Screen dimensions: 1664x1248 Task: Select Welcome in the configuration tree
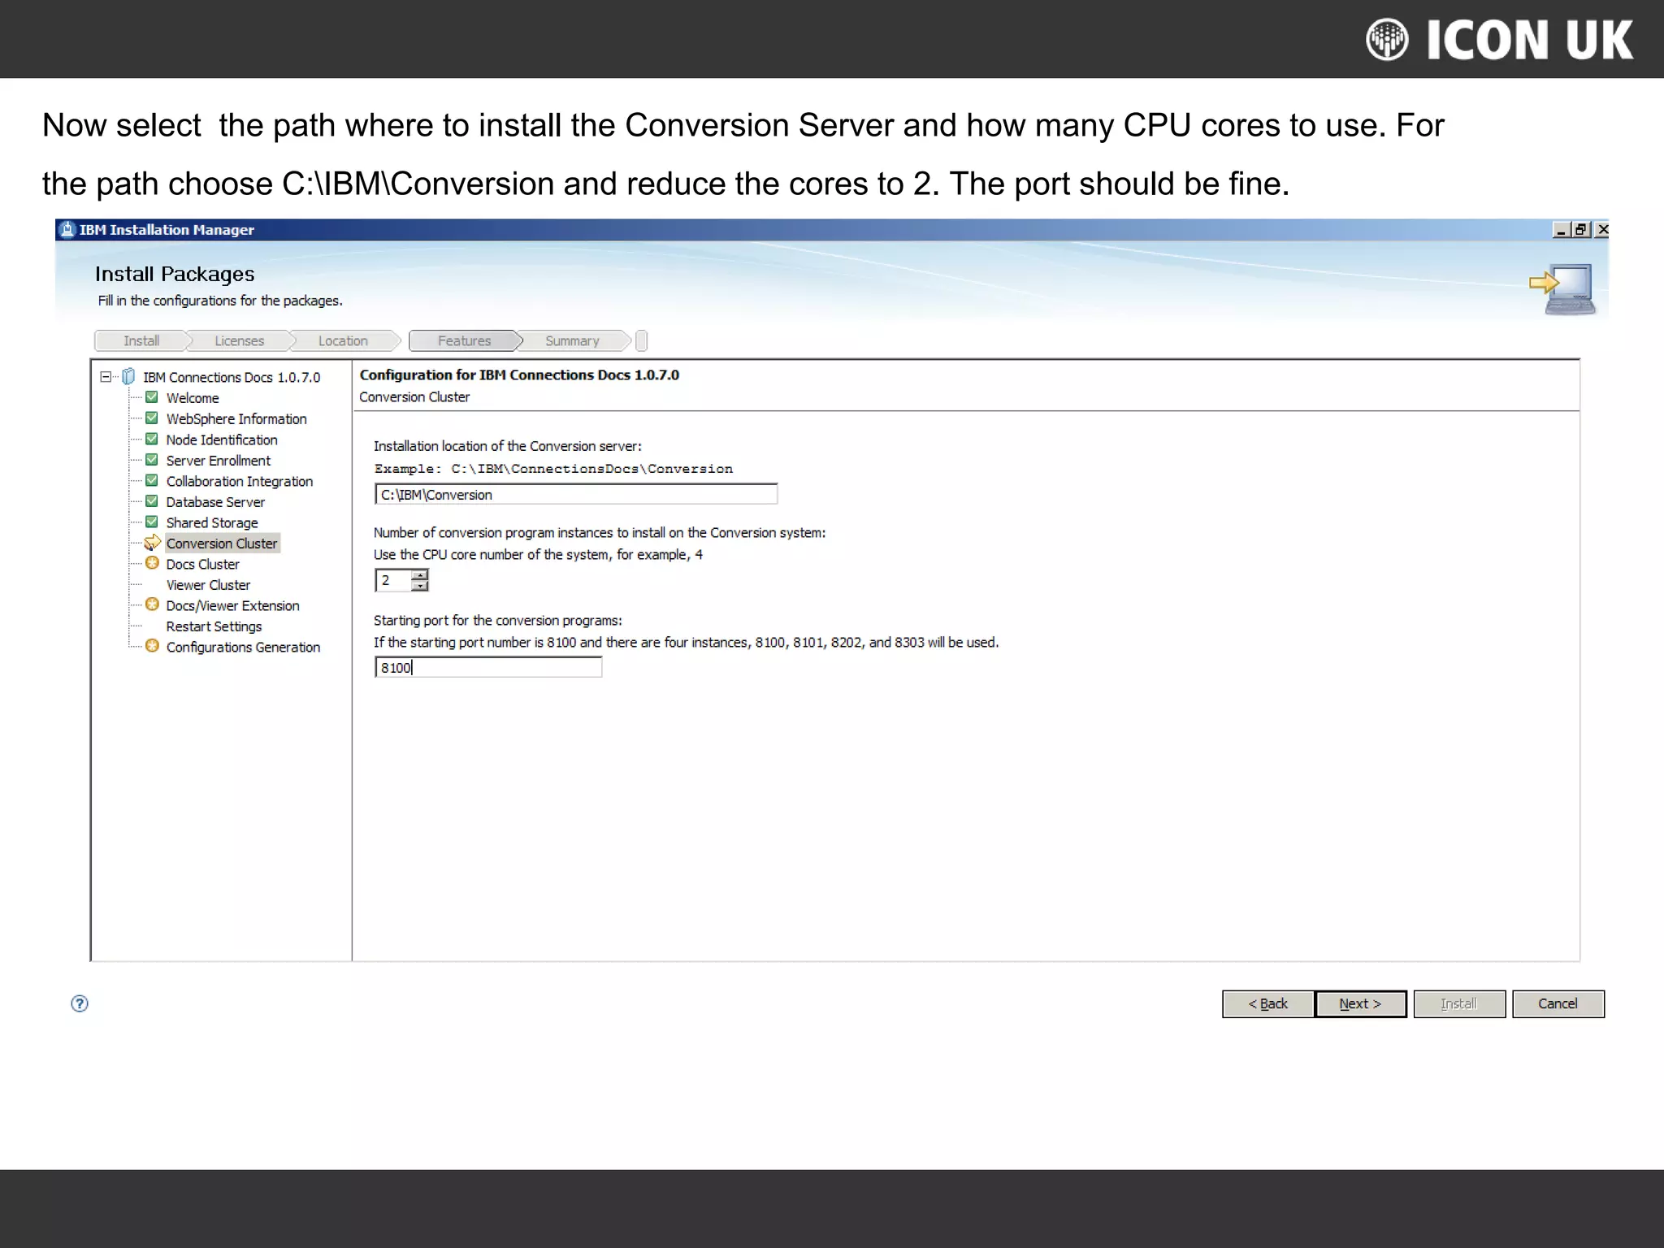(193, 398)
